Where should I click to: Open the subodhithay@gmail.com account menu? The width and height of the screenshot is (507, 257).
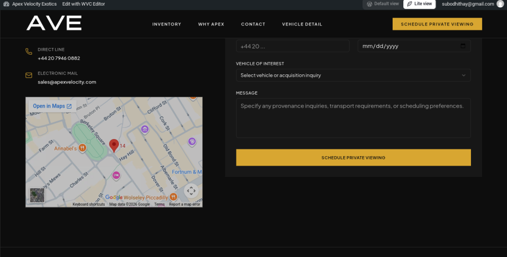(468, 4)
